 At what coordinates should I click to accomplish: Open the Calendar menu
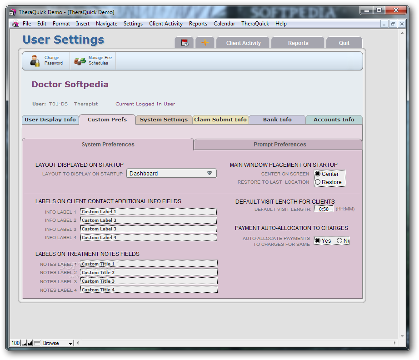tap(224, 24)
